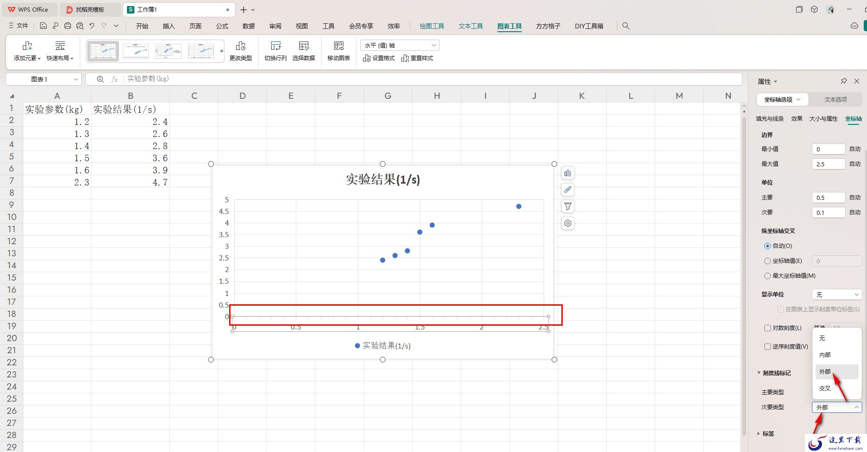
Task: Click the Undo arrow icon
Action: point(92,26)
